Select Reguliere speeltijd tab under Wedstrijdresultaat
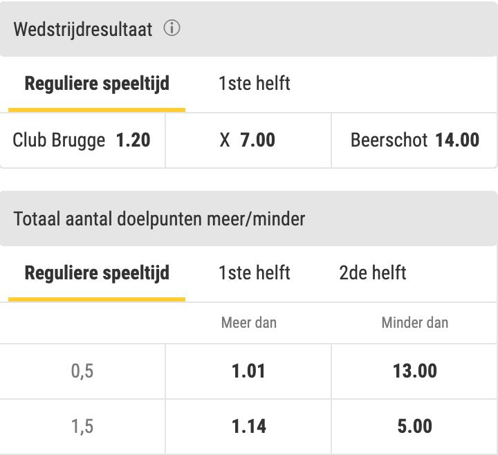 [97, 84]
